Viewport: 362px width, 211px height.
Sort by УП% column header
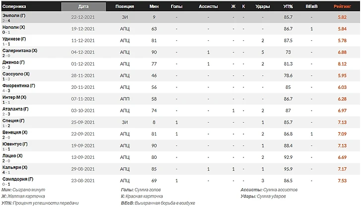click(x=288, y=6)
